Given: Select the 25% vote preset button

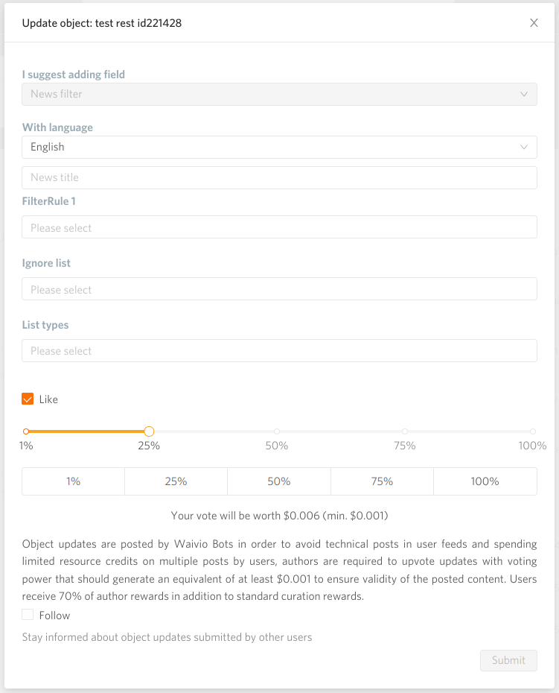Looking at the screenshot, I should point(176,481).
